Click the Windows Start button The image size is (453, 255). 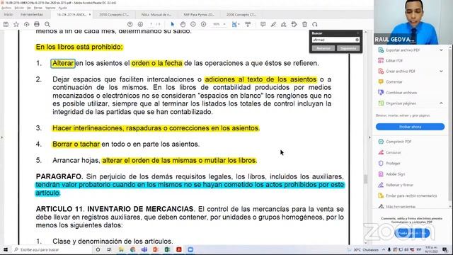6,249
